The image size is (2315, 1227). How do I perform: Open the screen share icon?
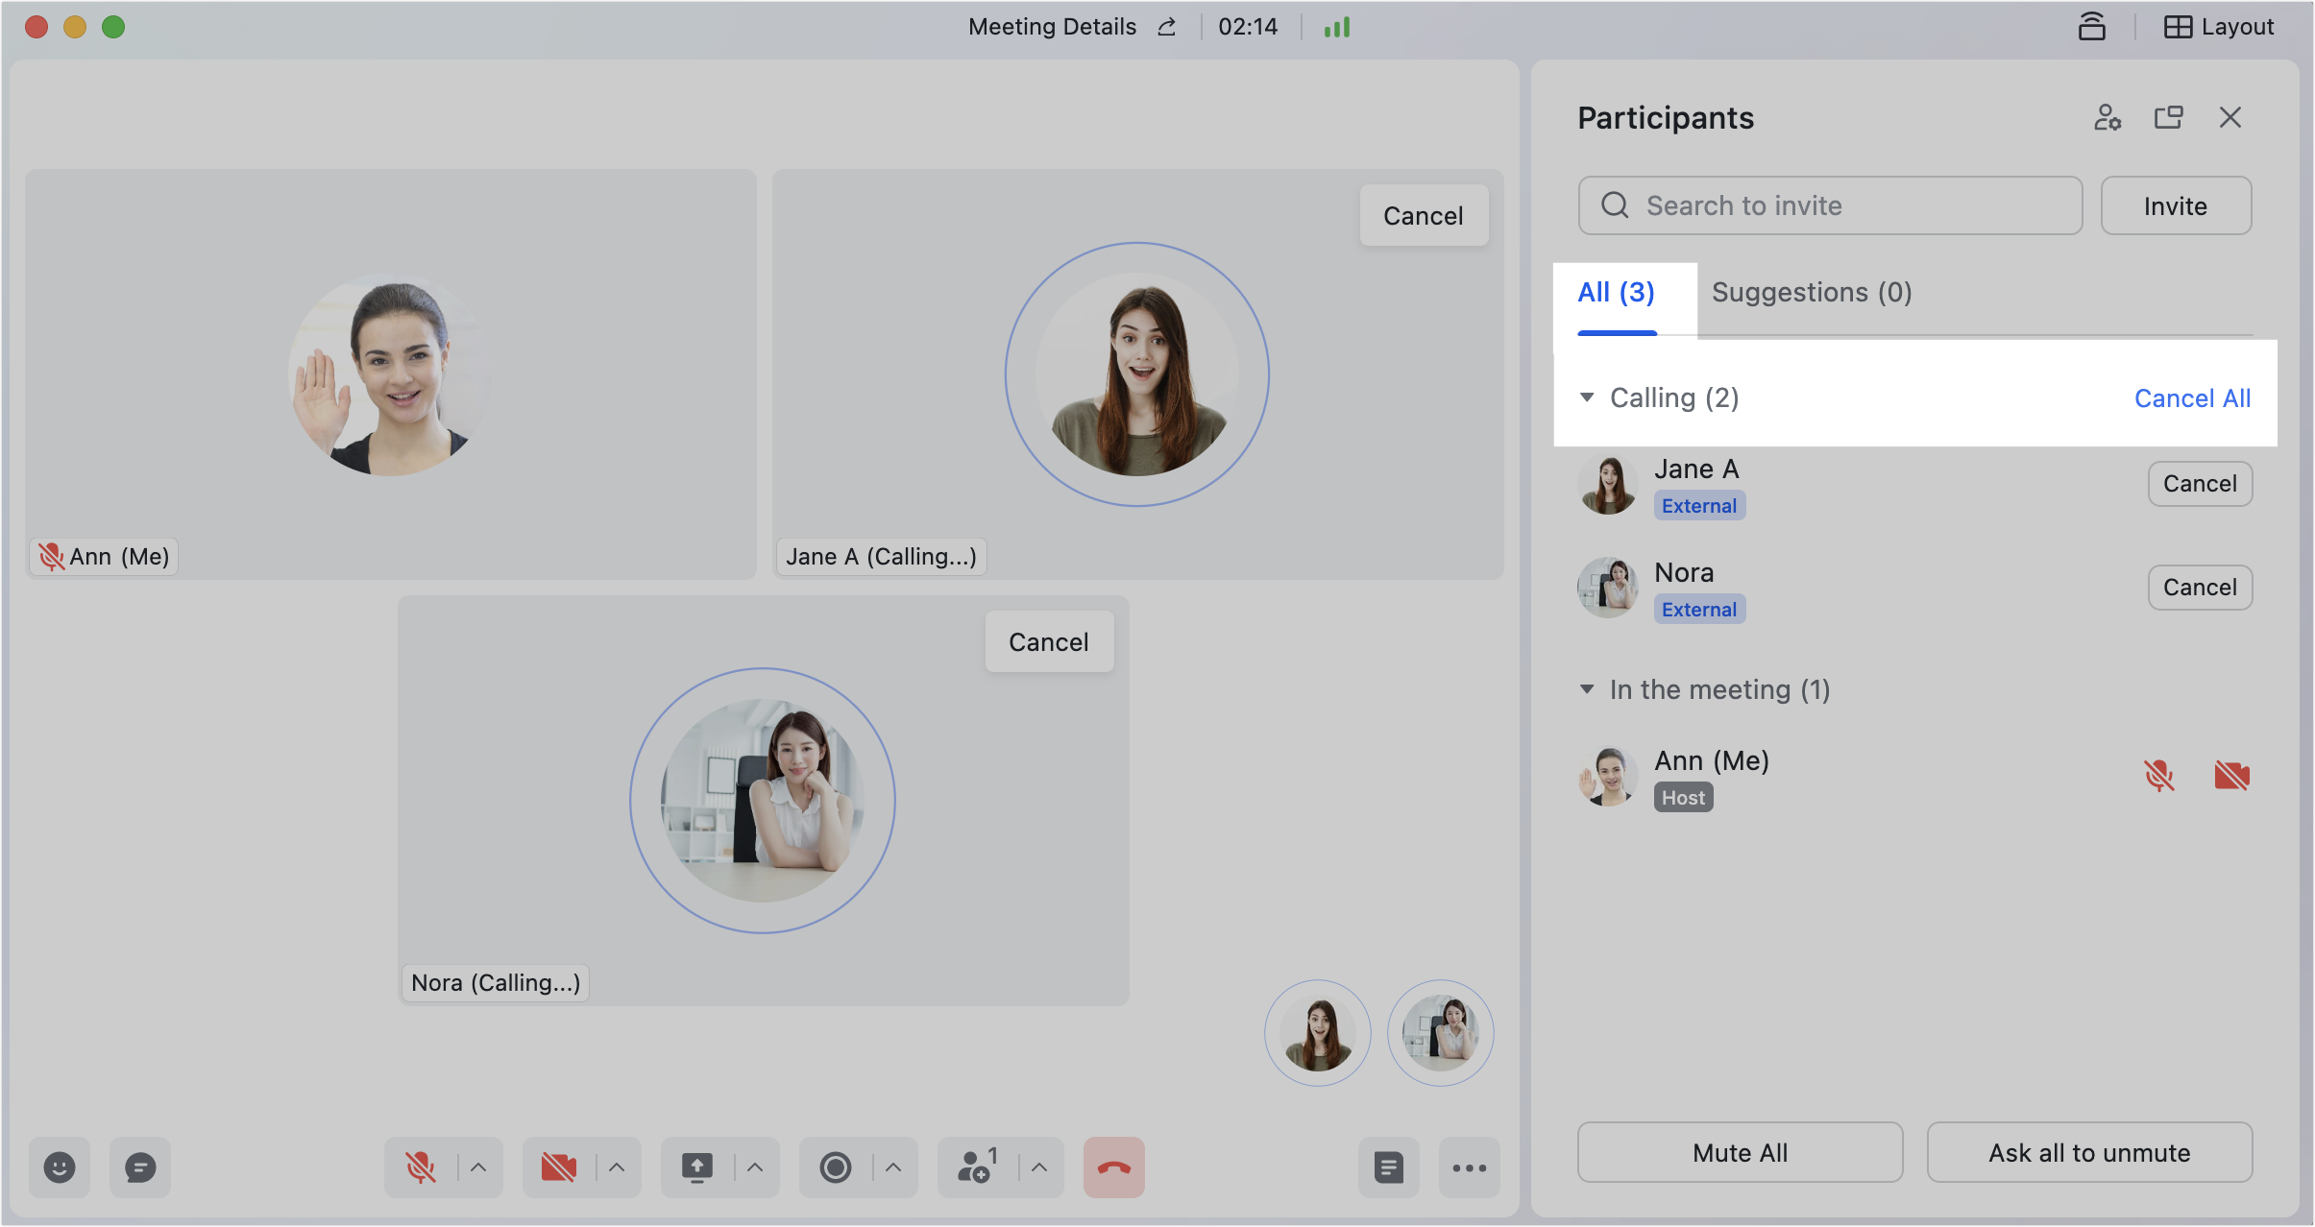tap(696, 1167)
